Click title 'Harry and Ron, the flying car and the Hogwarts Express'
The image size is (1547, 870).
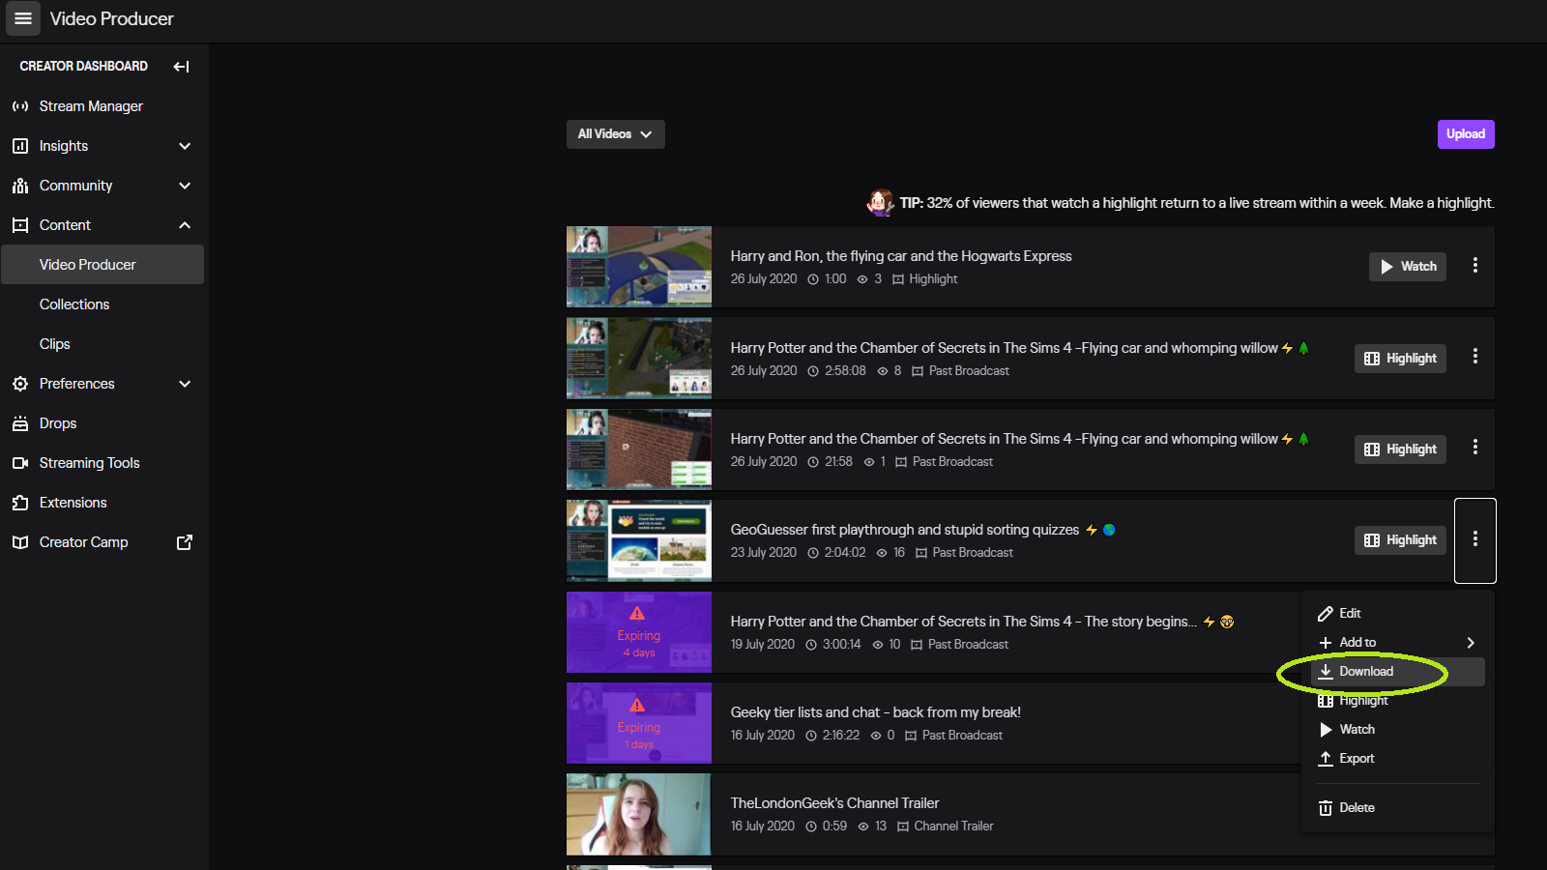click(x=901, y=256)
